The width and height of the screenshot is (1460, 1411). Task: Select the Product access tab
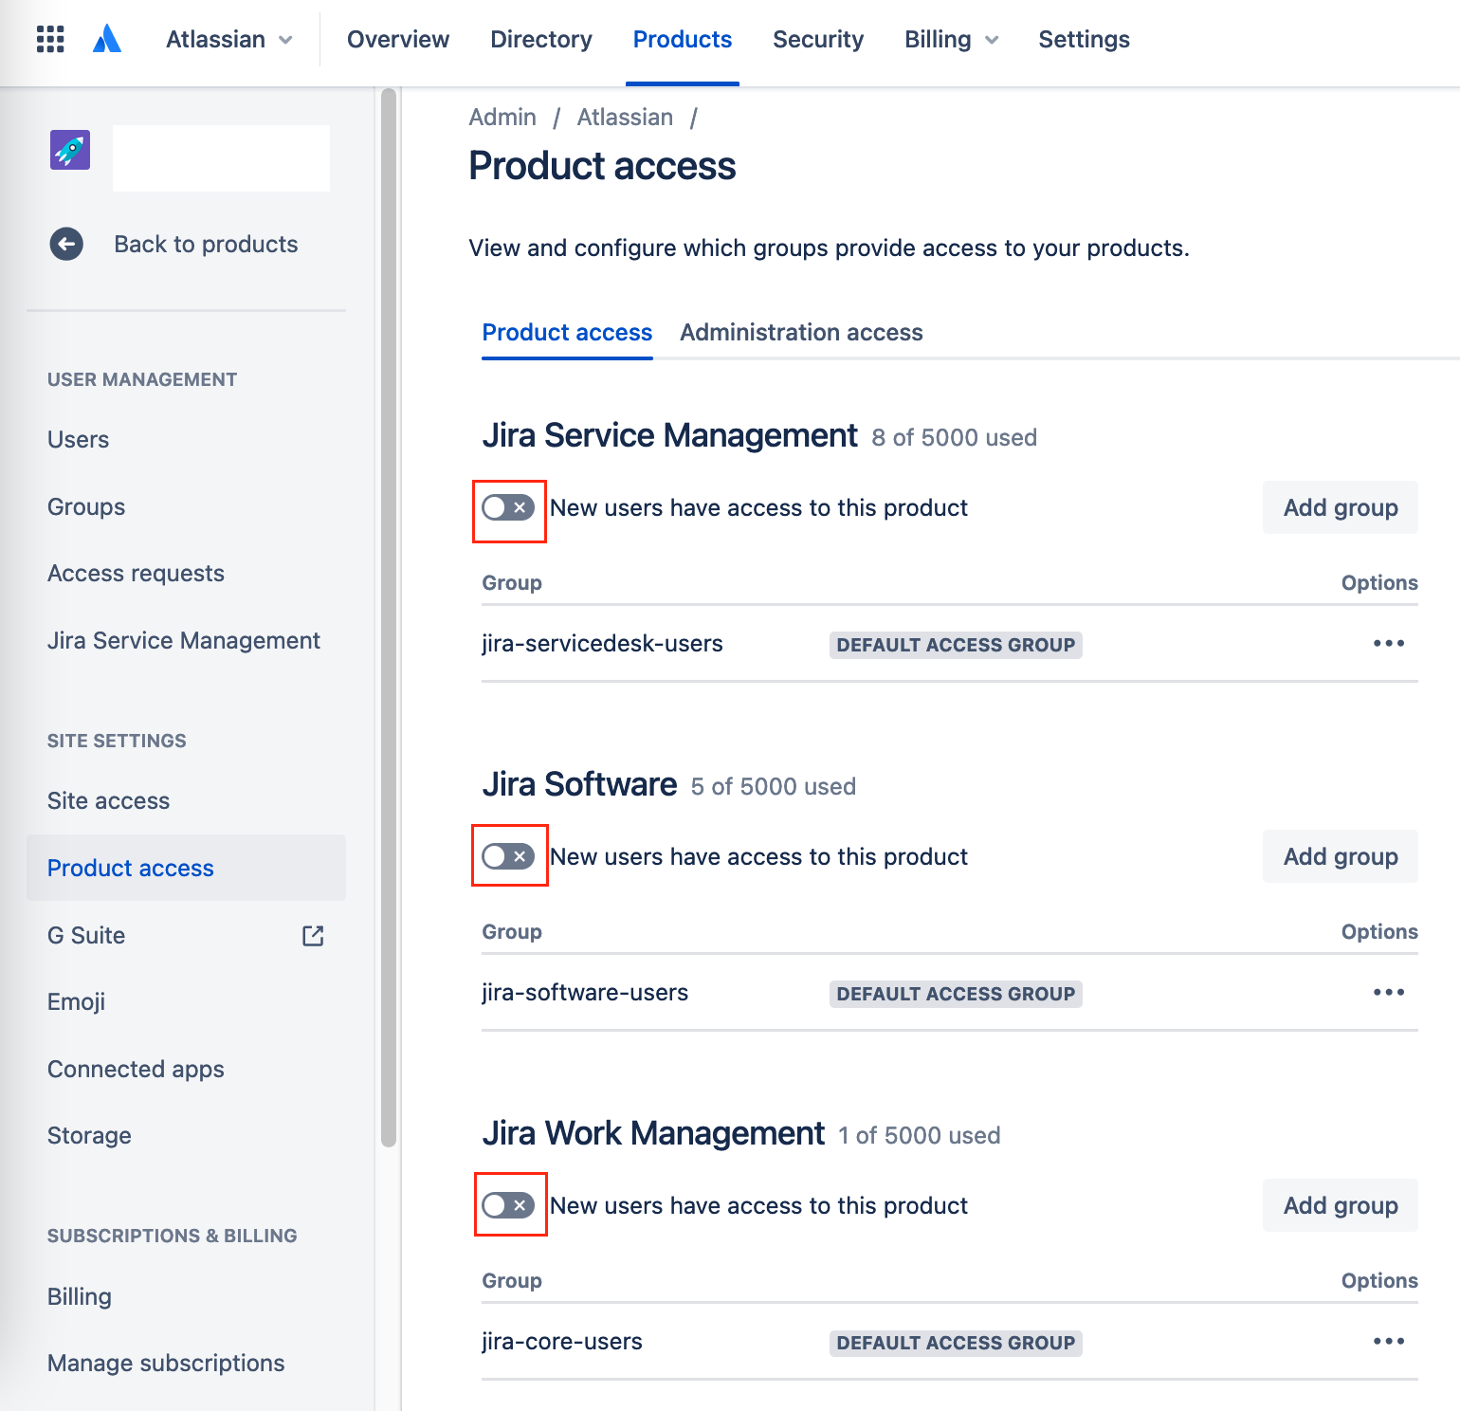click(567, 333)
